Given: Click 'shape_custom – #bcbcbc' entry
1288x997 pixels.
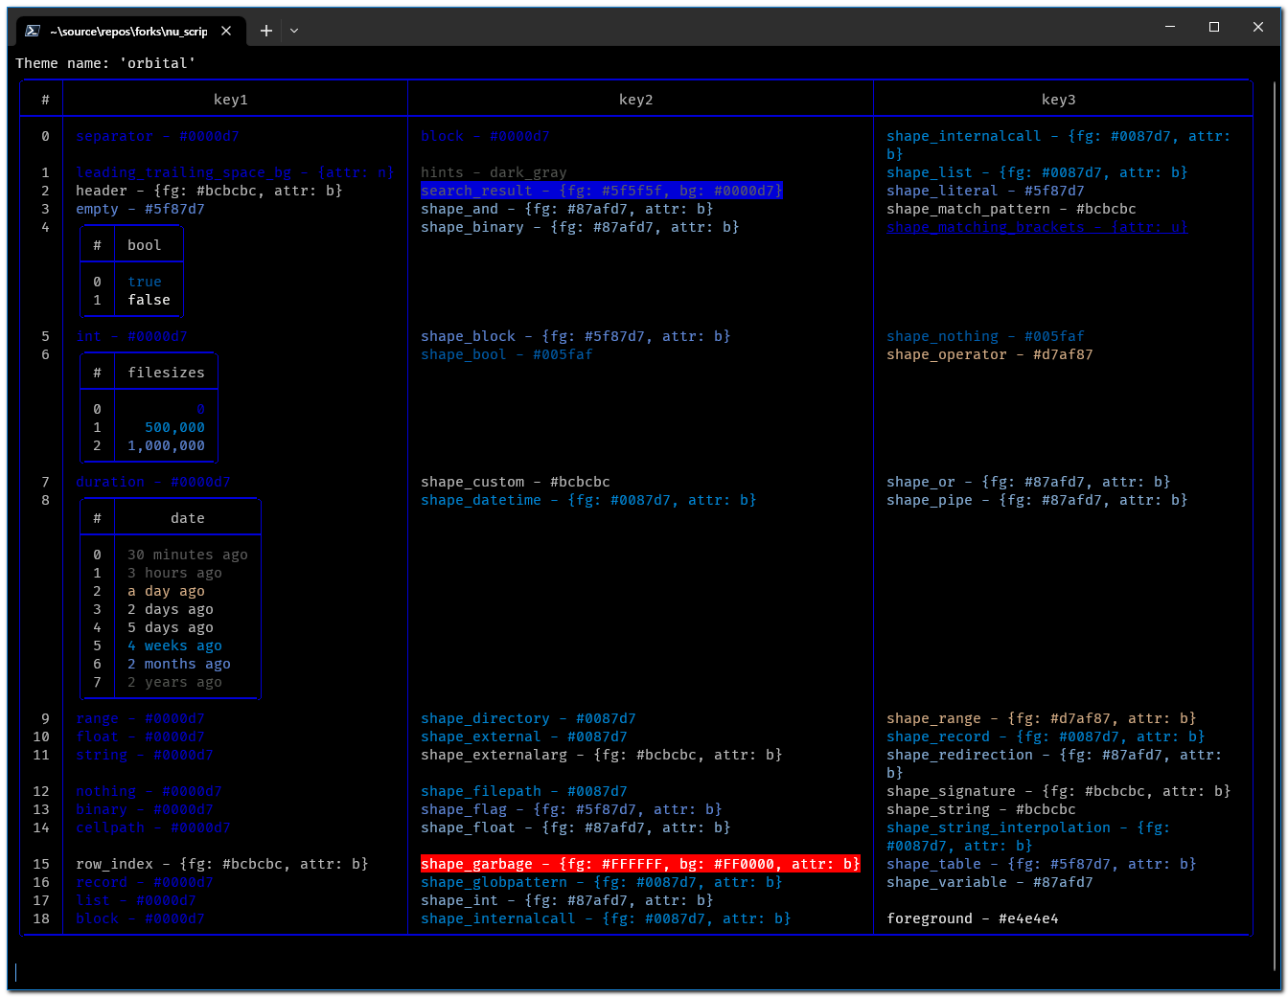Looking at the screenshot, I should coord(516,482).
